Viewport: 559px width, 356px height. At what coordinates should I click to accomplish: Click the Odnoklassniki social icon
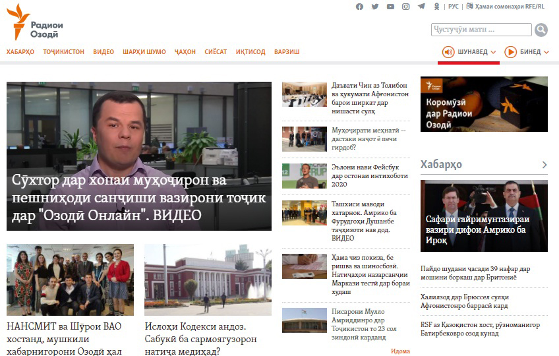pyautogui.click(x=436, y=7)
